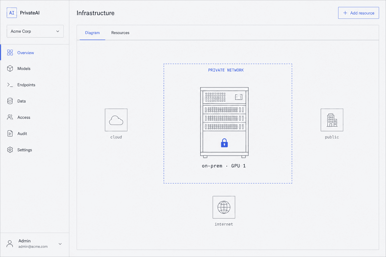
Task: Switch to the Diagram tab
Action: tap(92, 33)
